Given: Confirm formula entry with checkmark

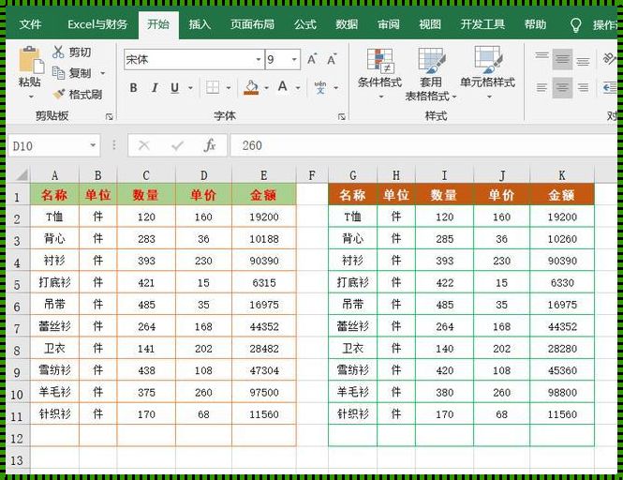Looking at the screenshot, I should (x=177, y=145).
